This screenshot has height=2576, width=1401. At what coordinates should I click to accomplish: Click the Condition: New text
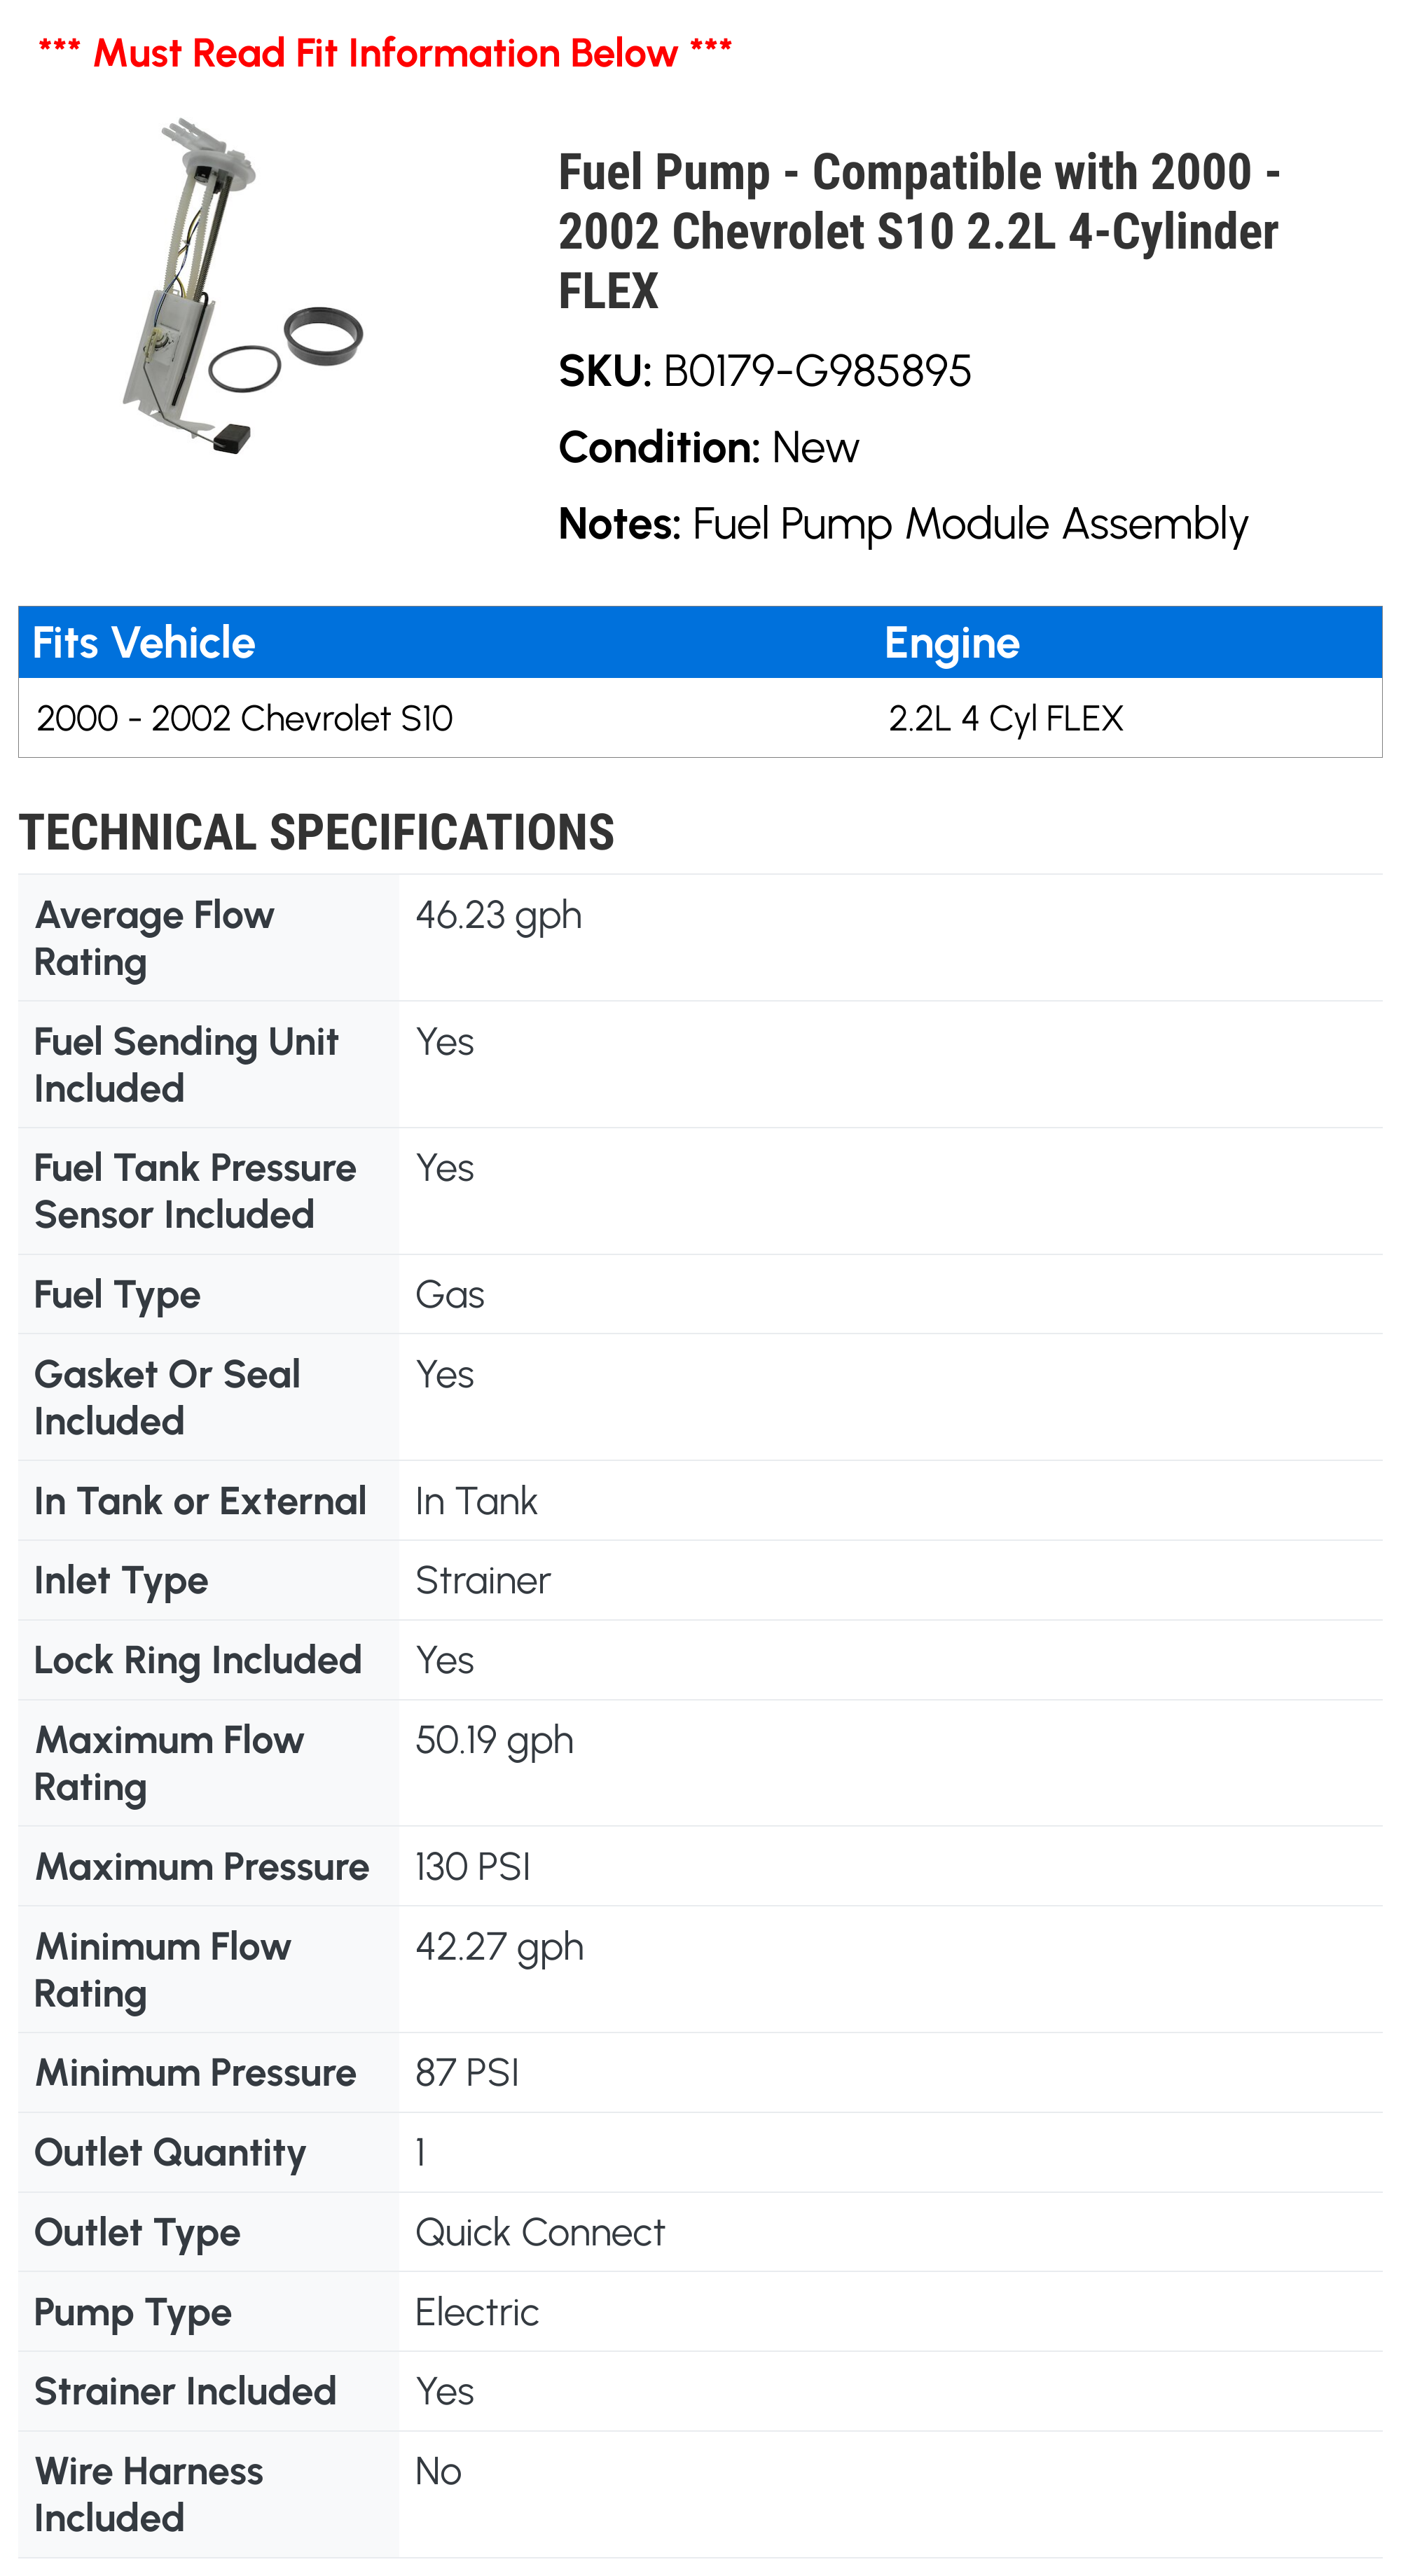coord(708,447)
